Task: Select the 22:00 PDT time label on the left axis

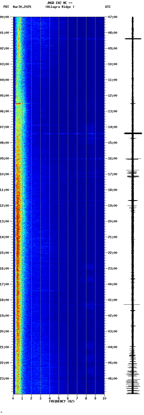Action: 4,363
